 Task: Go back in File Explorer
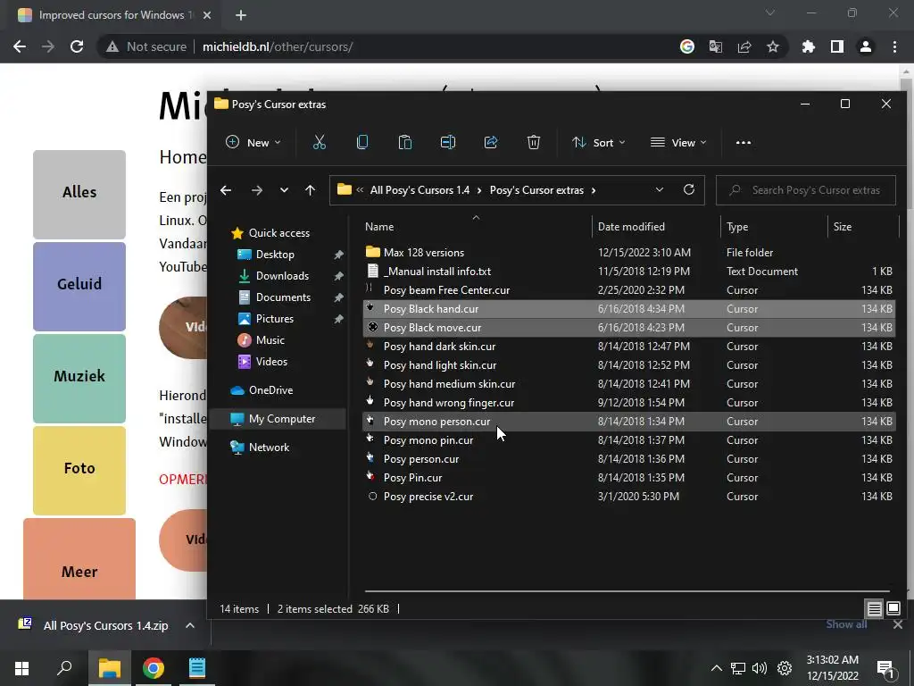[x=226, y=190]
